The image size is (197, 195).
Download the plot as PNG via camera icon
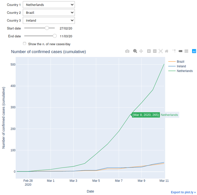point(127,51)
